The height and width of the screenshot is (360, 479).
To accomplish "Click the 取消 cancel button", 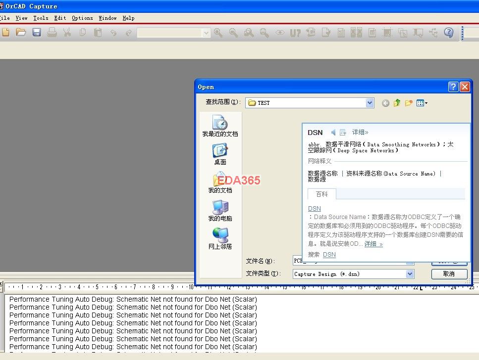I will (x=449, y=273).
